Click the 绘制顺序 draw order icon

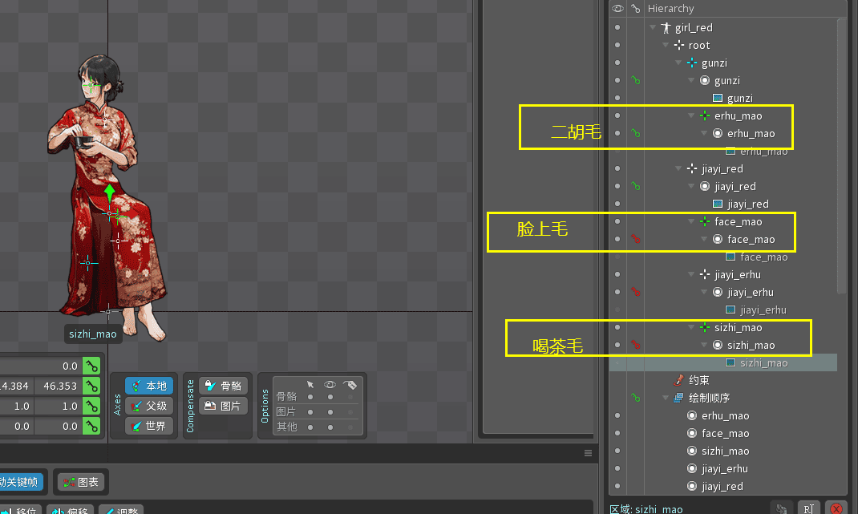(678, 398)
